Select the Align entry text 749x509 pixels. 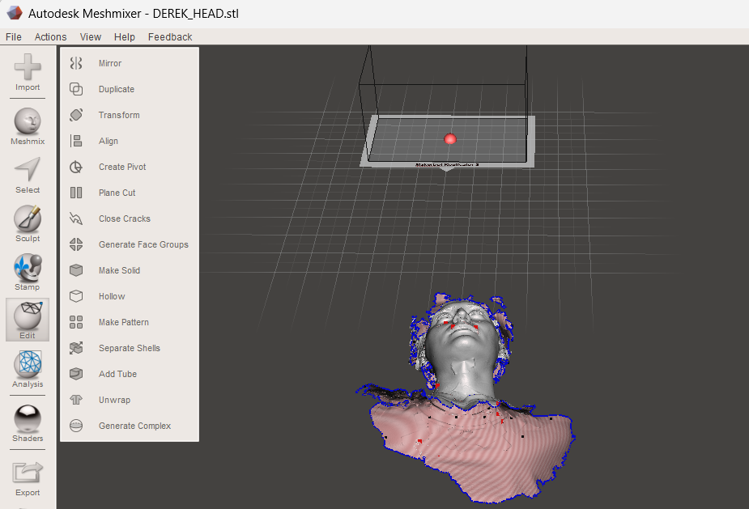pyautogui.click(x=109, y=142)
